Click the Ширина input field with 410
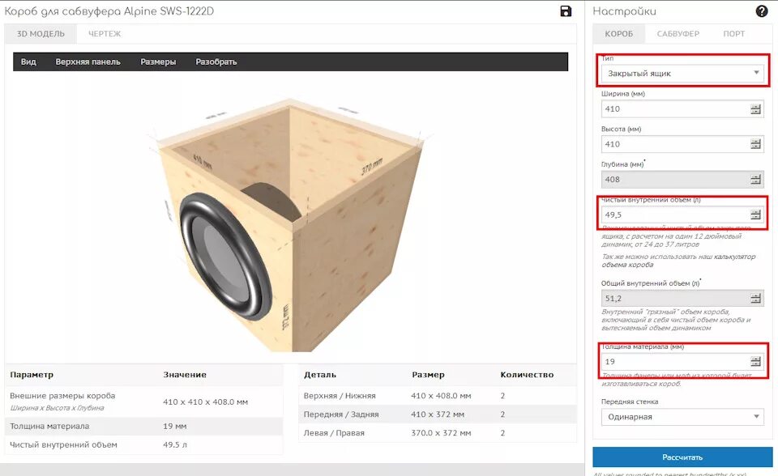 (x=682, y=109)
